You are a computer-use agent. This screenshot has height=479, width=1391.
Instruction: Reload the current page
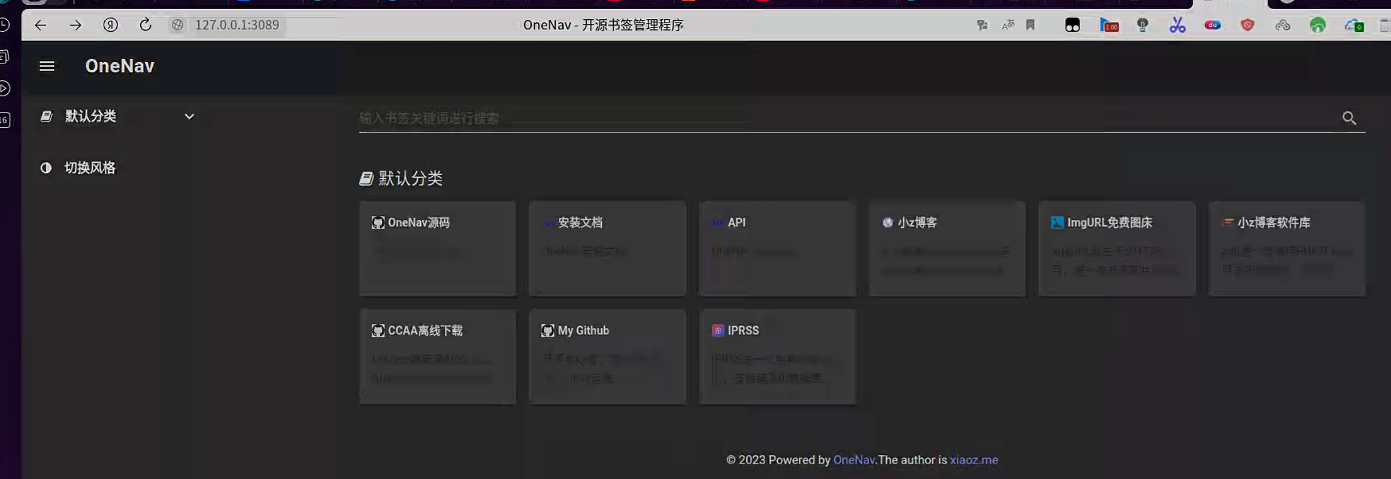coord(145,25)
